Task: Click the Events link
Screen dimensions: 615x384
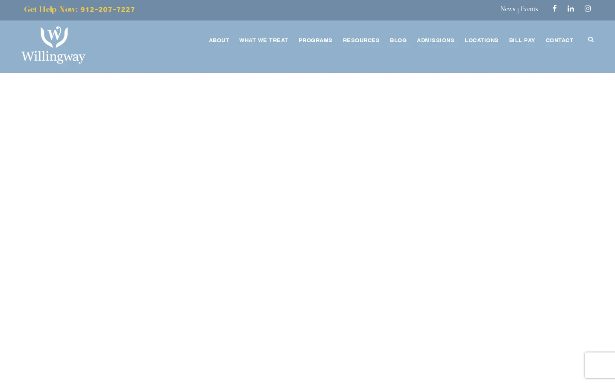Action: tap(529, 9)
